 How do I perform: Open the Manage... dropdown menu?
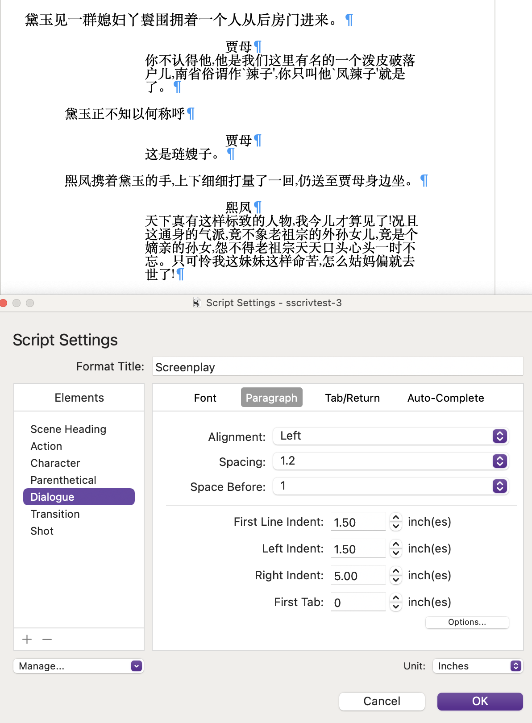pyautogui.click(x=79, y=666)
